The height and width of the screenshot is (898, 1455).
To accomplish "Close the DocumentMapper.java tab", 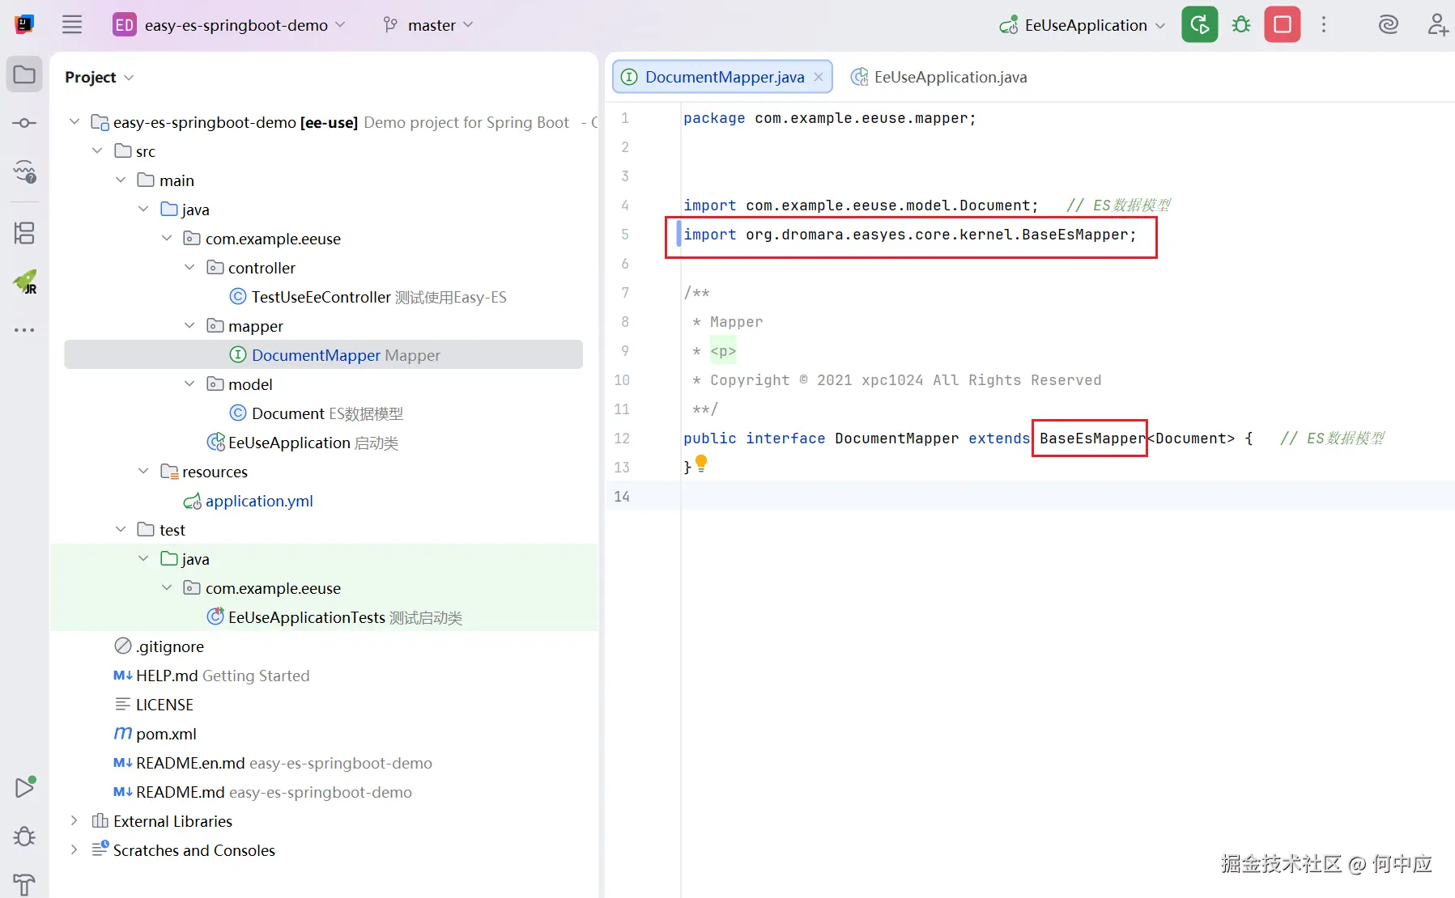I will click(x=819, y=77).
